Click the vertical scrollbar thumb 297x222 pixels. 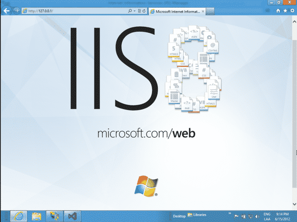(x=295, y=114)
